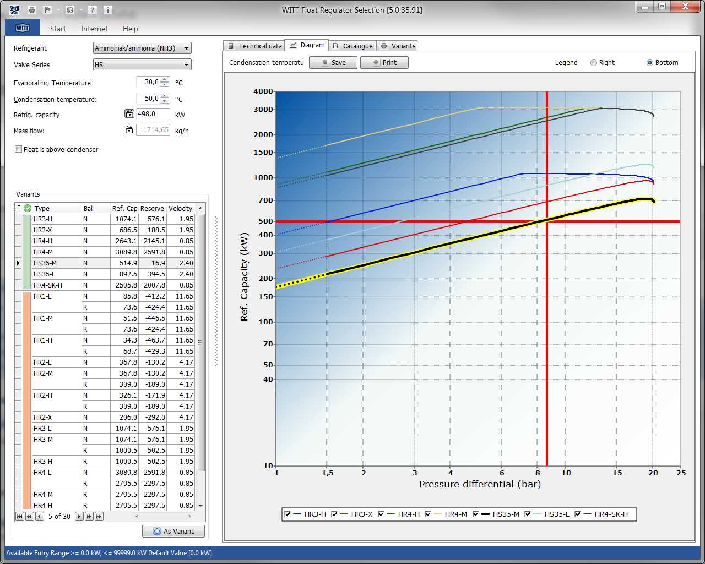Screen dimensions: 705x564
Task: Decrease Condensation temperature with the down spinner
Action: pos(165,101)
